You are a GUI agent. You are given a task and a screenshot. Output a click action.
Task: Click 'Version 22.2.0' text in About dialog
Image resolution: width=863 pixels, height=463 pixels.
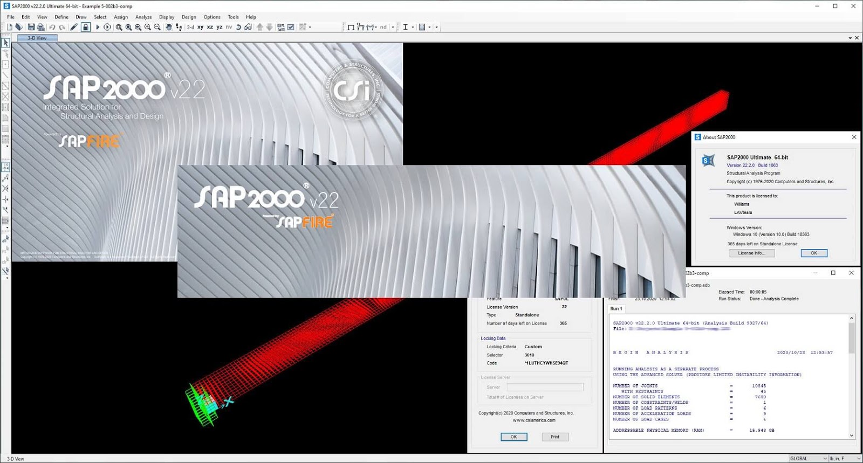[x=741, y=165]
